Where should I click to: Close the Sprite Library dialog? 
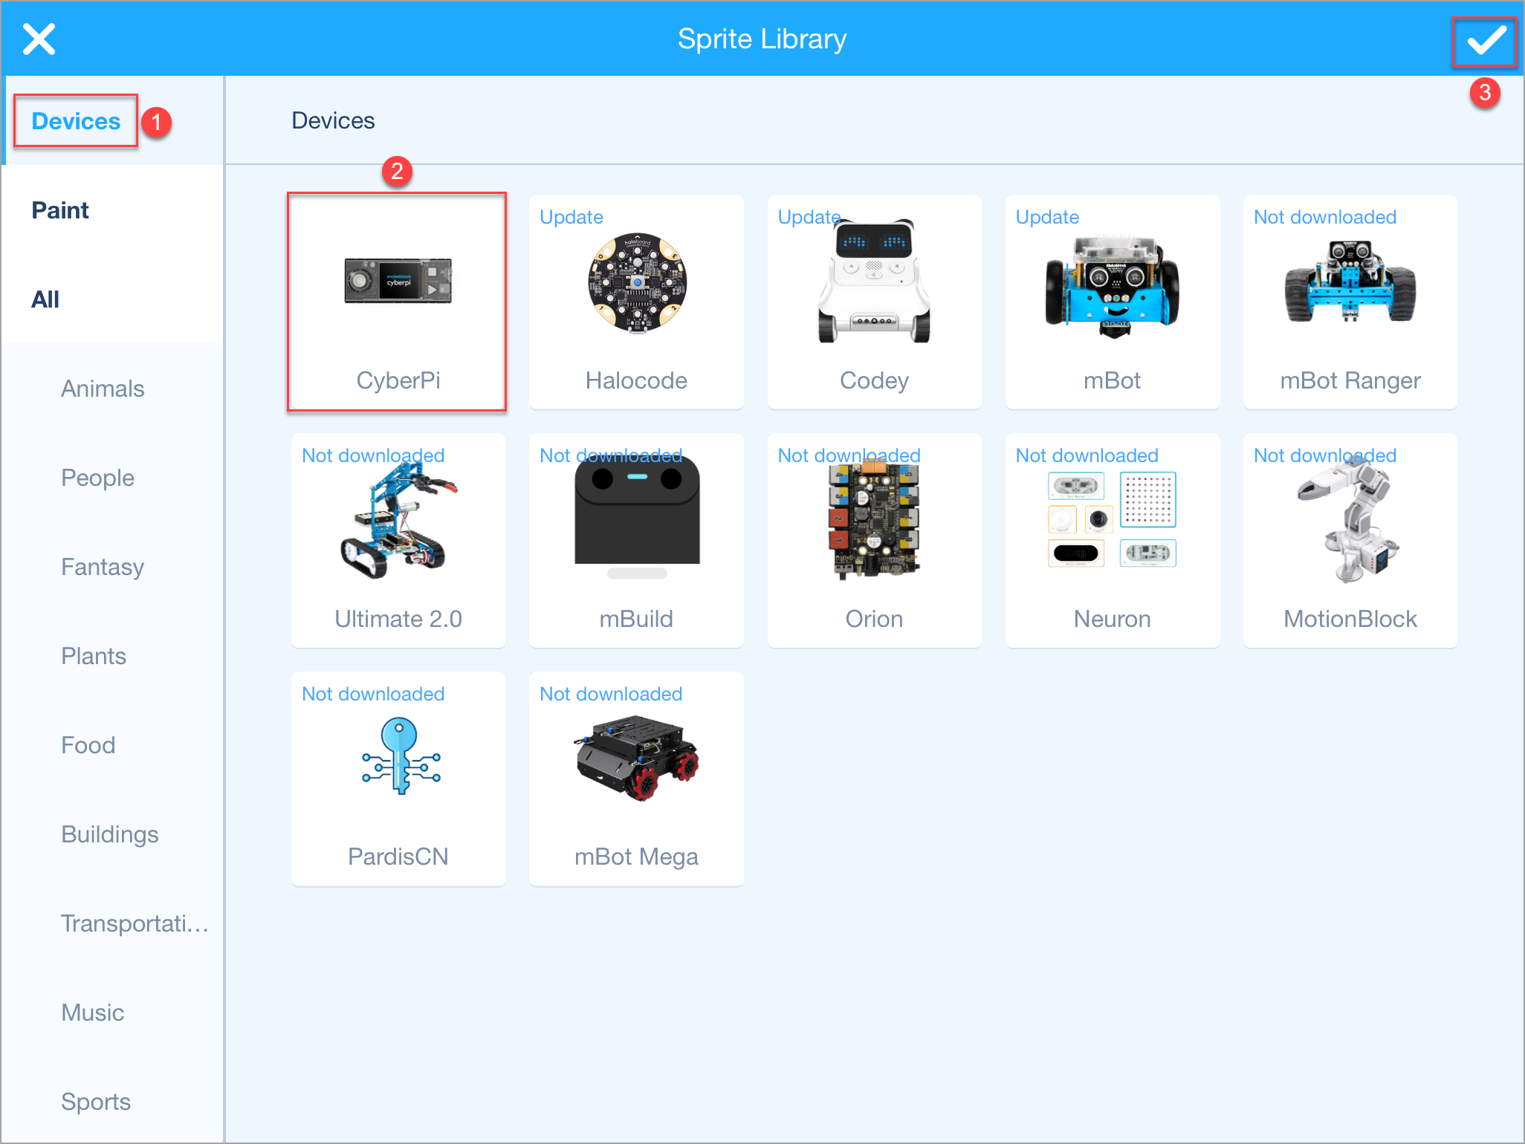click(39, 39)
